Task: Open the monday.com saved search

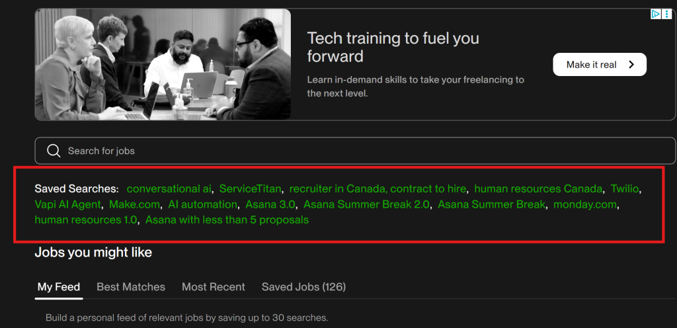Action: [585, 204]
